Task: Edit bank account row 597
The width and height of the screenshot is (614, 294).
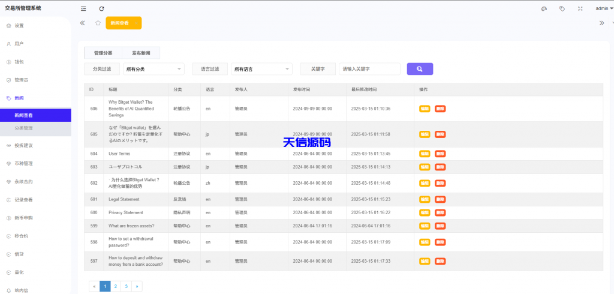Action: point(425,261)
